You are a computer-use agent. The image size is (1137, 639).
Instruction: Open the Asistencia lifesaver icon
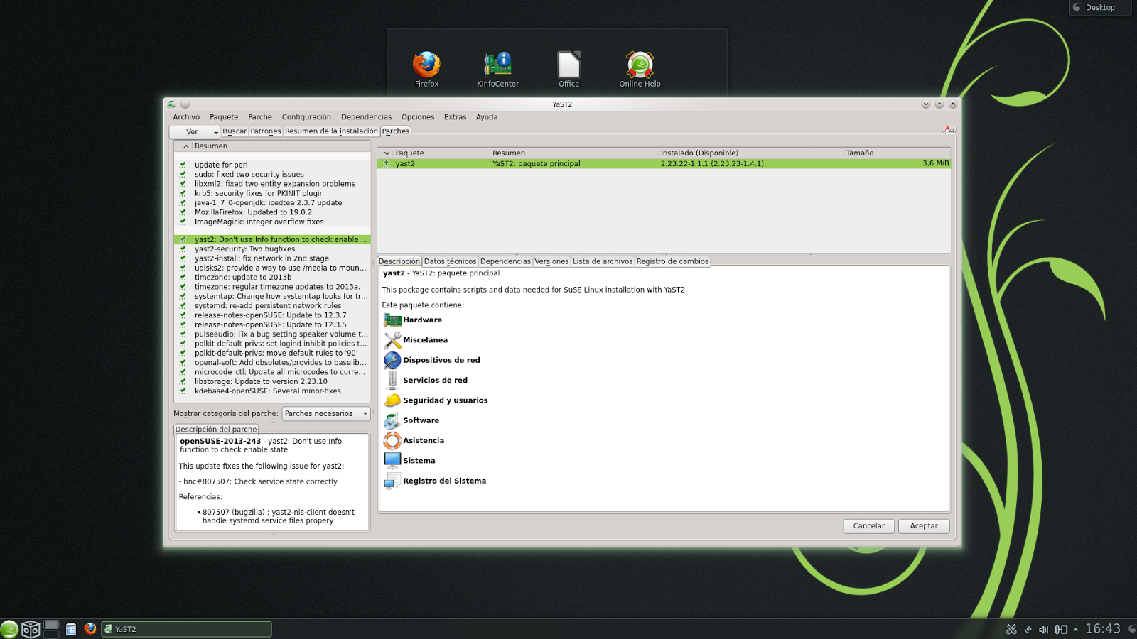pyautogui.click(x=392, y=440)
